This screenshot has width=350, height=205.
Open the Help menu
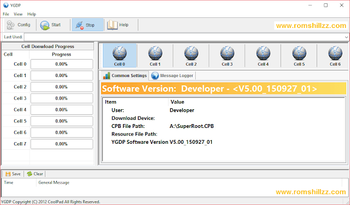tap(32, 14)
